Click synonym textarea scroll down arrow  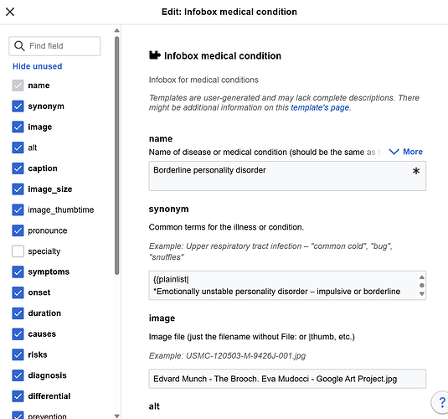point(422,294)
